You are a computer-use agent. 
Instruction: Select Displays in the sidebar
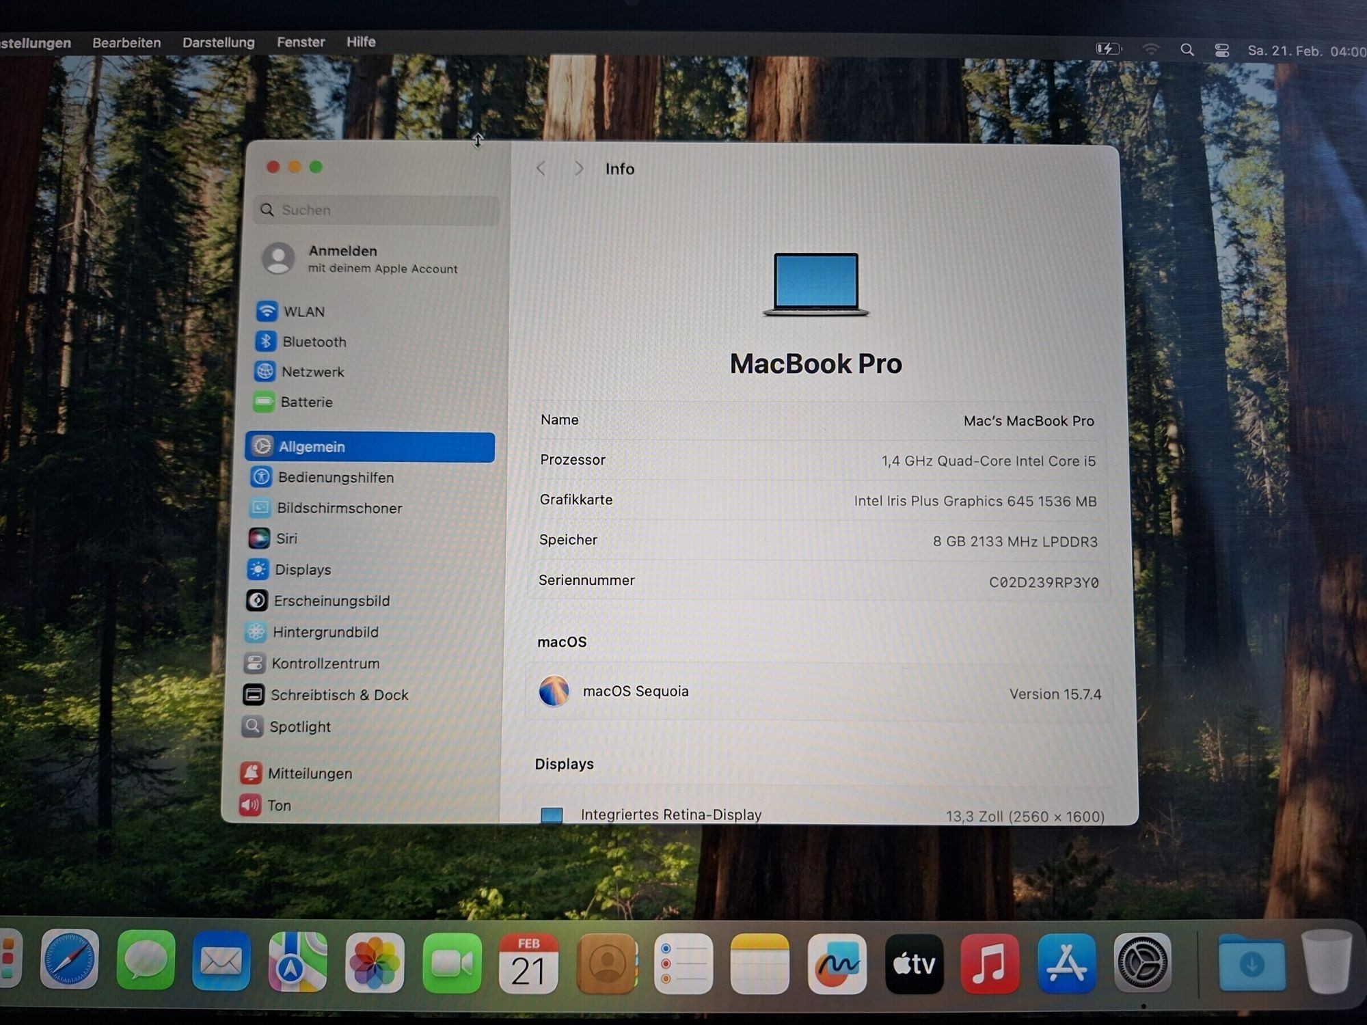click(302, 569)
